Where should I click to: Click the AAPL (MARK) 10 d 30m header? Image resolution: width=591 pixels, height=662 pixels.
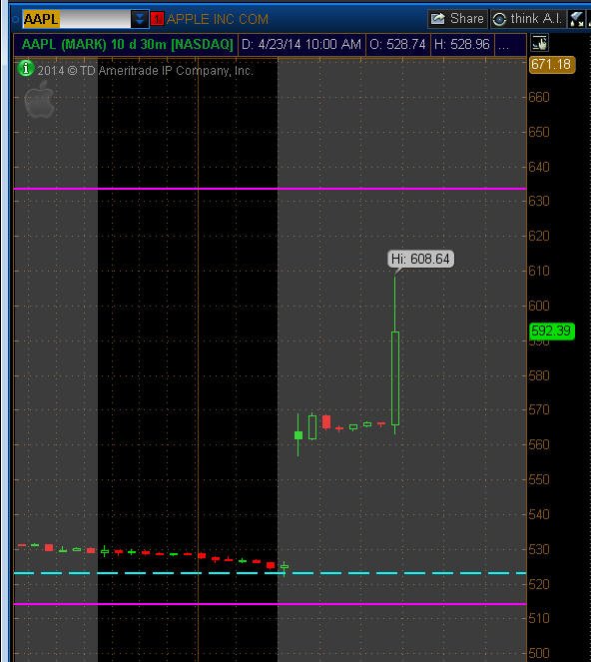click(x=127, y=44)
